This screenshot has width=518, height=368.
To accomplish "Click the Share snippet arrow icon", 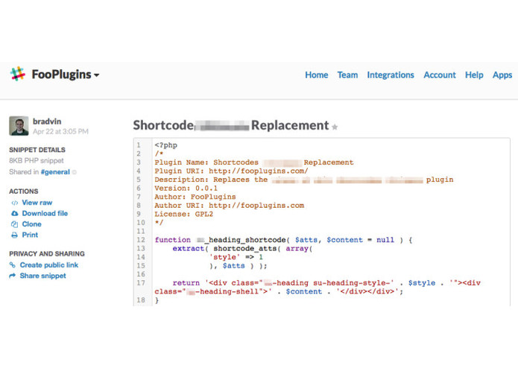I will [x=13, y=276].
